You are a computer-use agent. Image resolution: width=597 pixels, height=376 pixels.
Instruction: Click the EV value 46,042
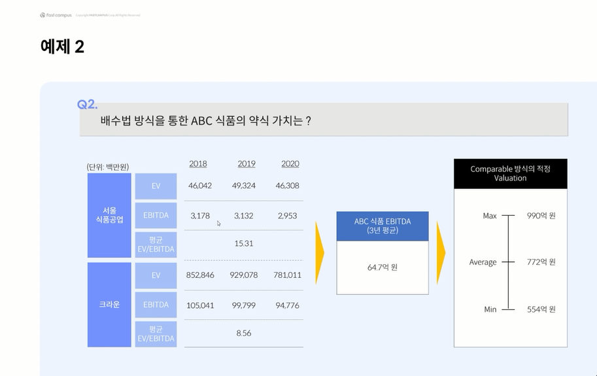[x=200, y=186]
